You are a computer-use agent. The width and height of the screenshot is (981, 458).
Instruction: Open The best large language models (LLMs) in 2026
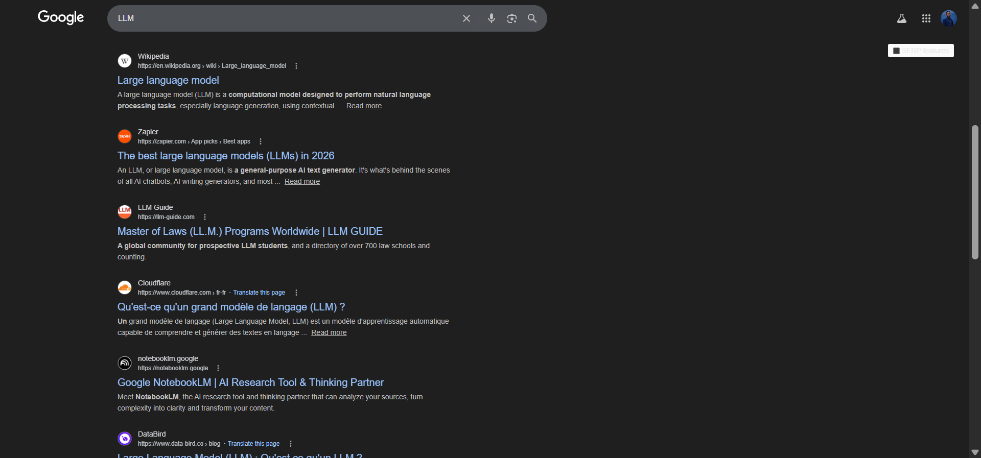(x=226, y=156)
